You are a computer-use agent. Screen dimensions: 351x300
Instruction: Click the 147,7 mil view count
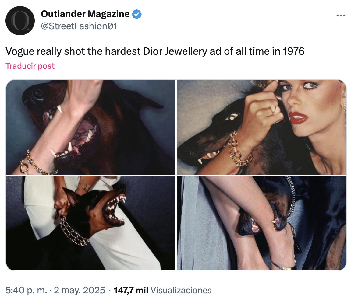point(131,290)
